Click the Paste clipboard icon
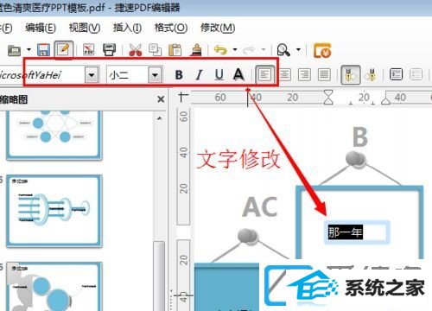Screen dimensions: 432x311 [x=175, y=50]
